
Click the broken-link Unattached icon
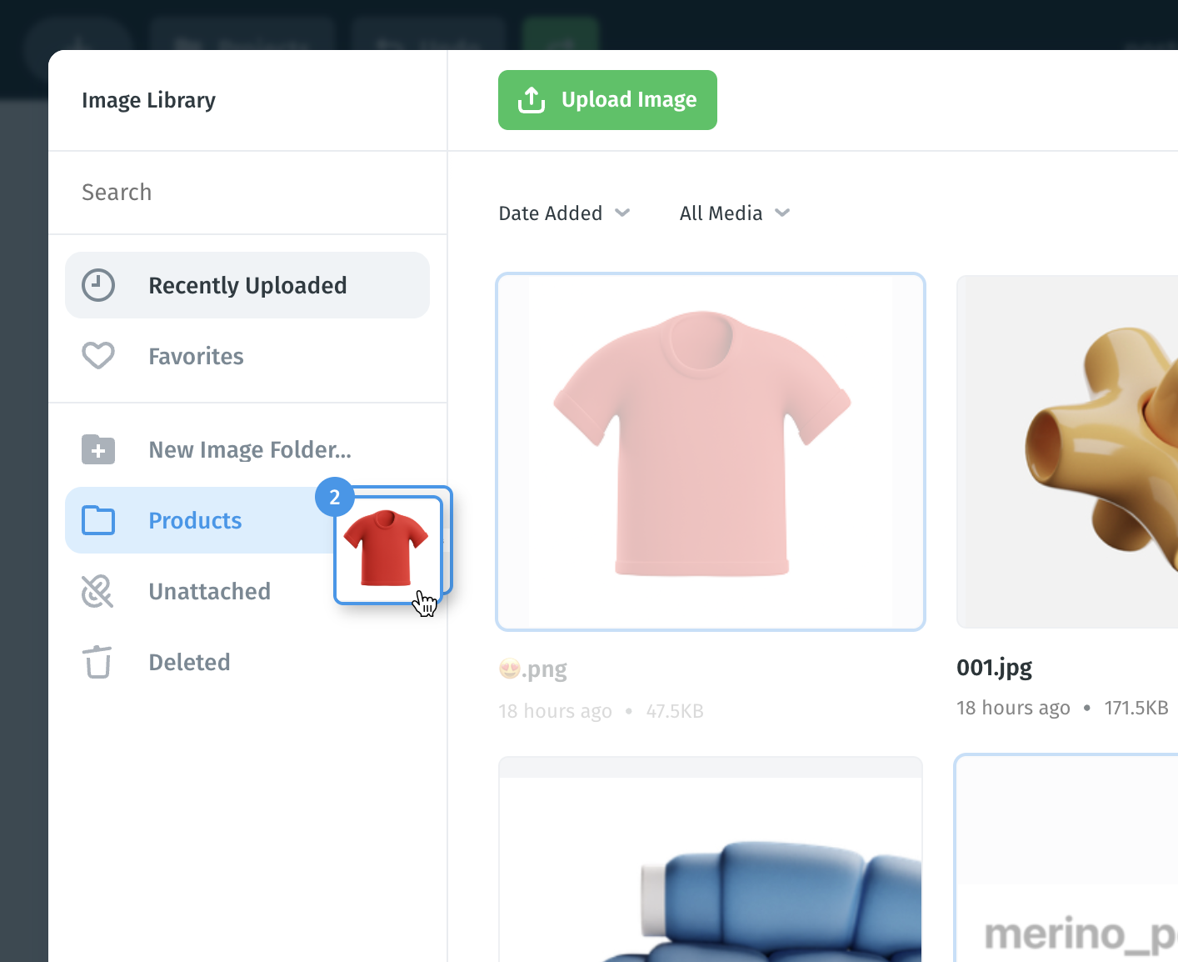pyautogui.click(x=97, y=591)
